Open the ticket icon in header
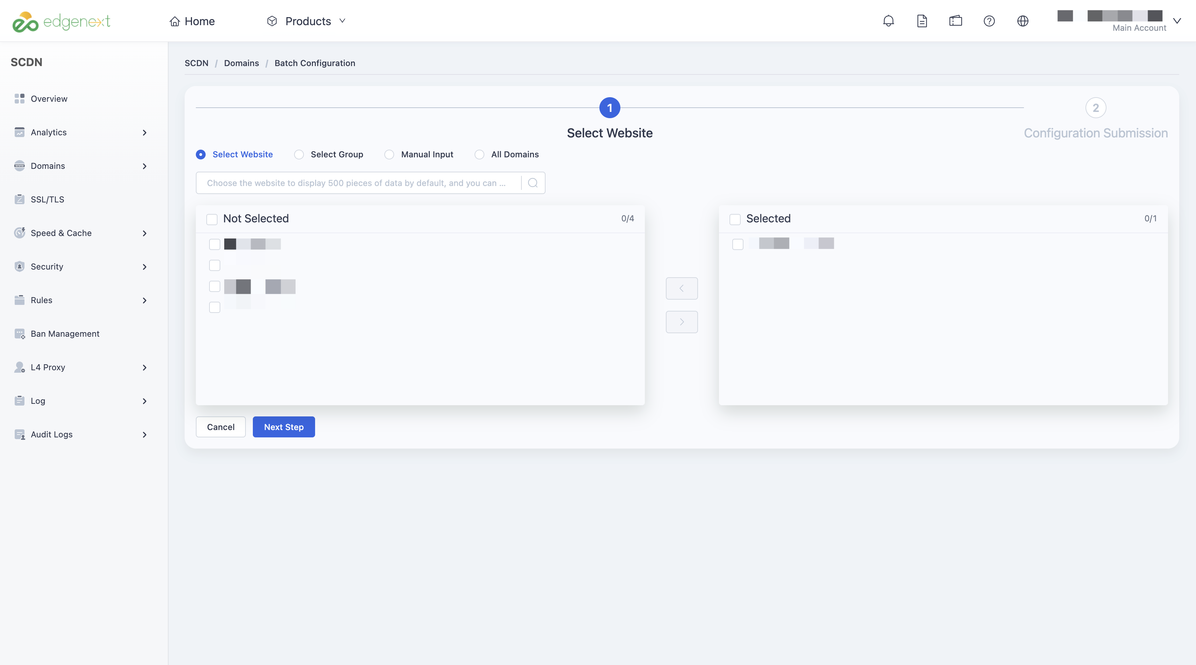Viewport: 1196px width, 665px height. tap(955, 21)
